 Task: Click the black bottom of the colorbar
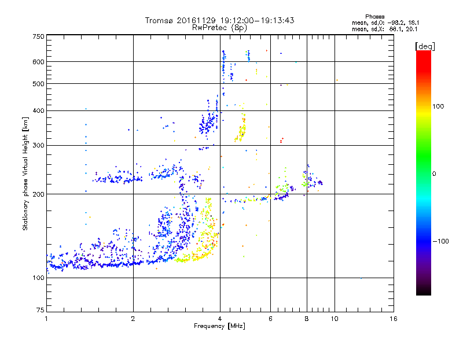pos(424,291)
